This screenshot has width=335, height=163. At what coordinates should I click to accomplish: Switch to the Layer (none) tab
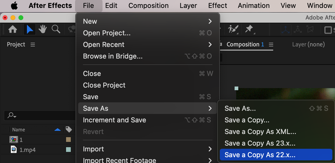308,45
